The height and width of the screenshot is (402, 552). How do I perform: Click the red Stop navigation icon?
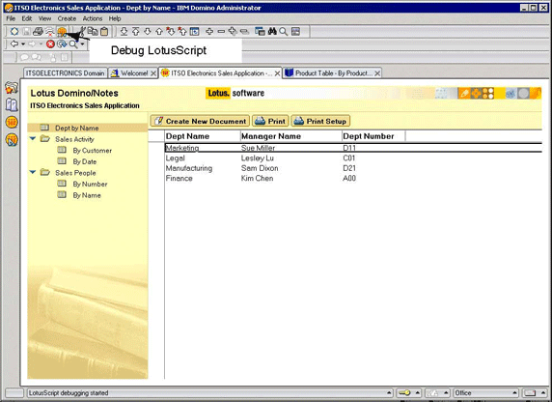pyautogui.click(x=50, y=44)
